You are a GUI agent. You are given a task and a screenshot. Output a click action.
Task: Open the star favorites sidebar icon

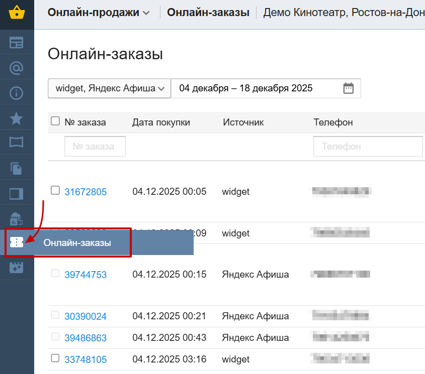17,118
